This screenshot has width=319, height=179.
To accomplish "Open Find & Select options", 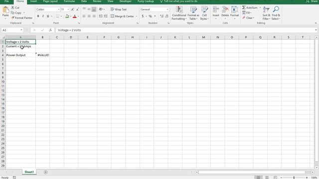I will [x=276, y=13].
